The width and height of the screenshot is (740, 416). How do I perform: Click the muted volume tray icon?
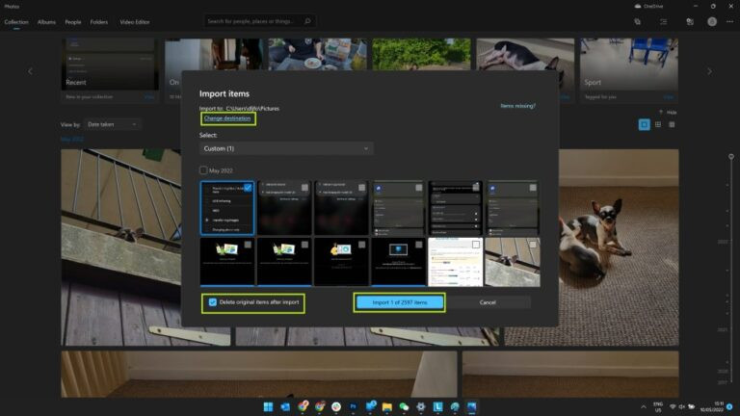(681, 406)
